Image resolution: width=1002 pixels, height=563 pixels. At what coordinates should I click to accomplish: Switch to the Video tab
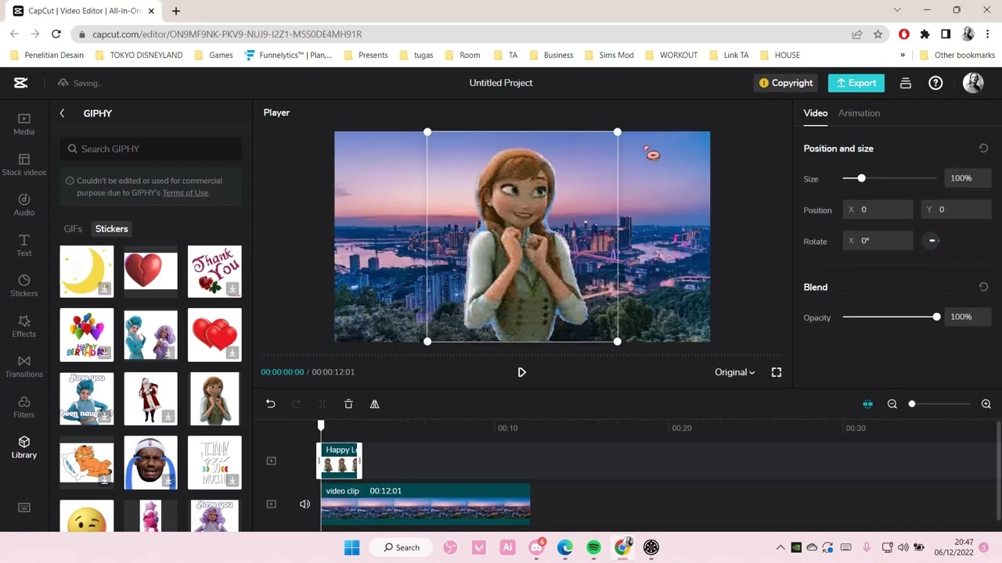pyautogui.click(x=815, y=113)
